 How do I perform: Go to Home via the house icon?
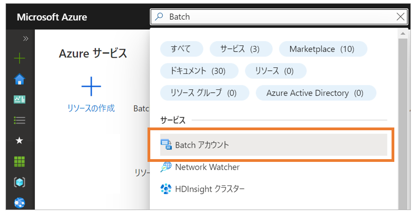pyautogui.click(x=19, y=79)
